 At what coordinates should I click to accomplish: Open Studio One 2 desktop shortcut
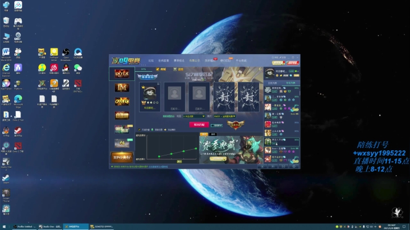click(x=6, y=164)
